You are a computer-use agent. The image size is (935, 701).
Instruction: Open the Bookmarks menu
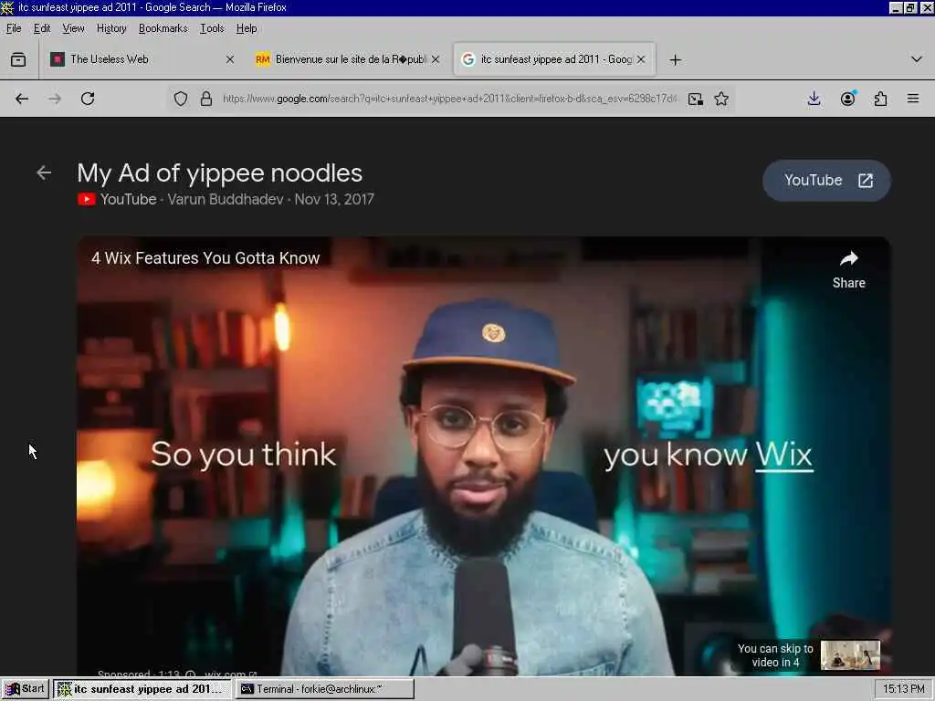click(x=163, y=28)
